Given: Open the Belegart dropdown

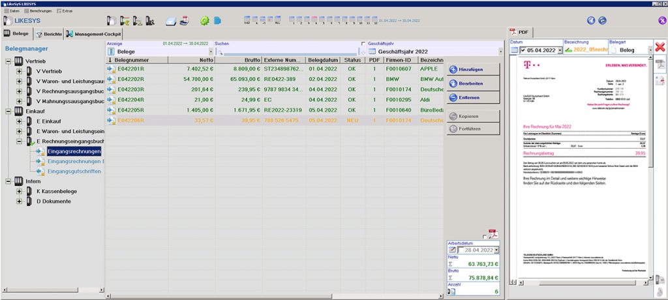Looking at the screenshot, I should [650, 50].
